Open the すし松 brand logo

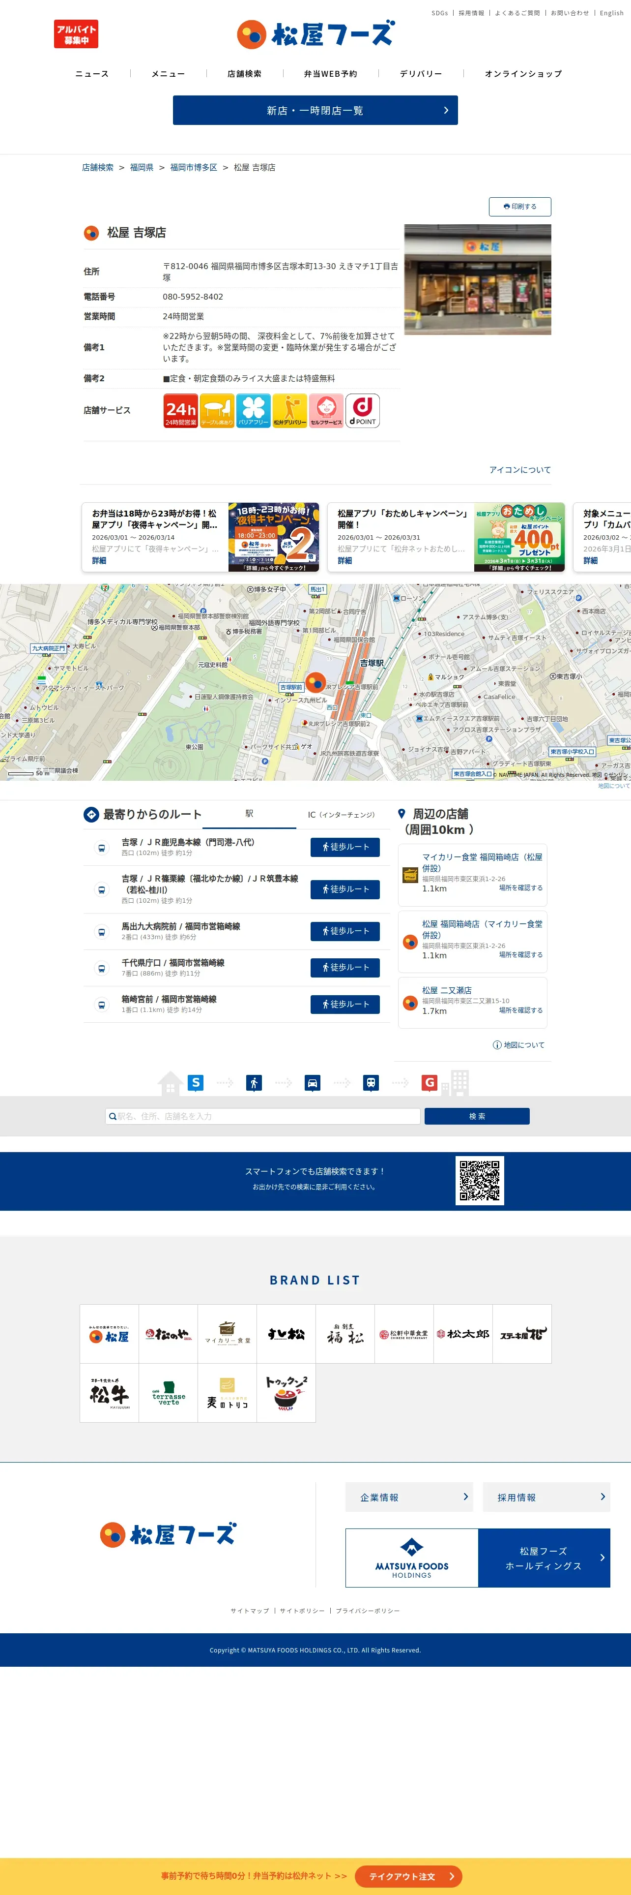click(x=287, y=1335)
